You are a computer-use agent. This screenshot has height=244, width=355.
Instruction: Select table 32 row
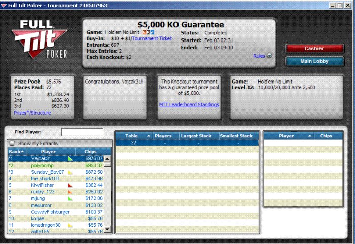pyautogui.click(x=187, y=143)
